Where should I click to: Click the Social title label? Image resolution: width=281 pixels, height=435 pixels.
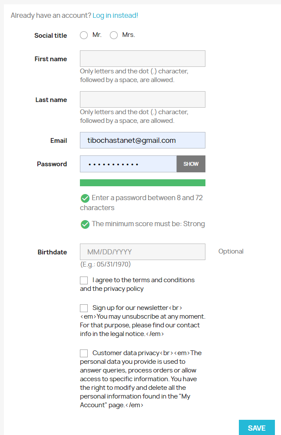pyautogui.click(x=50, y=36)
